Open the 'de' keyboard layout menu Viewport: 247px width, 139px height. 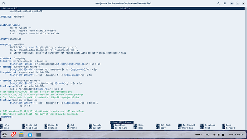[x=208, y=135]
